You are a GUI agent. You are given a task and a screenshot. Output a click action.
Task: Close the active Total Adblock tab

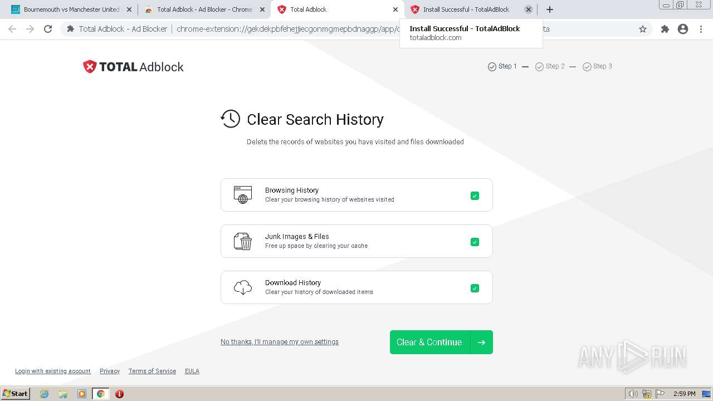click(395, 9)
